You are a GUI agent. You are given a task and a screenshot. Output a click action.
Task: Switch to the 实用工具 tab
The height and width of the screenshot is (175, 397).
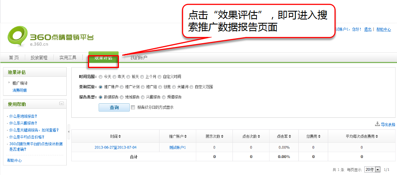[68, 58]
